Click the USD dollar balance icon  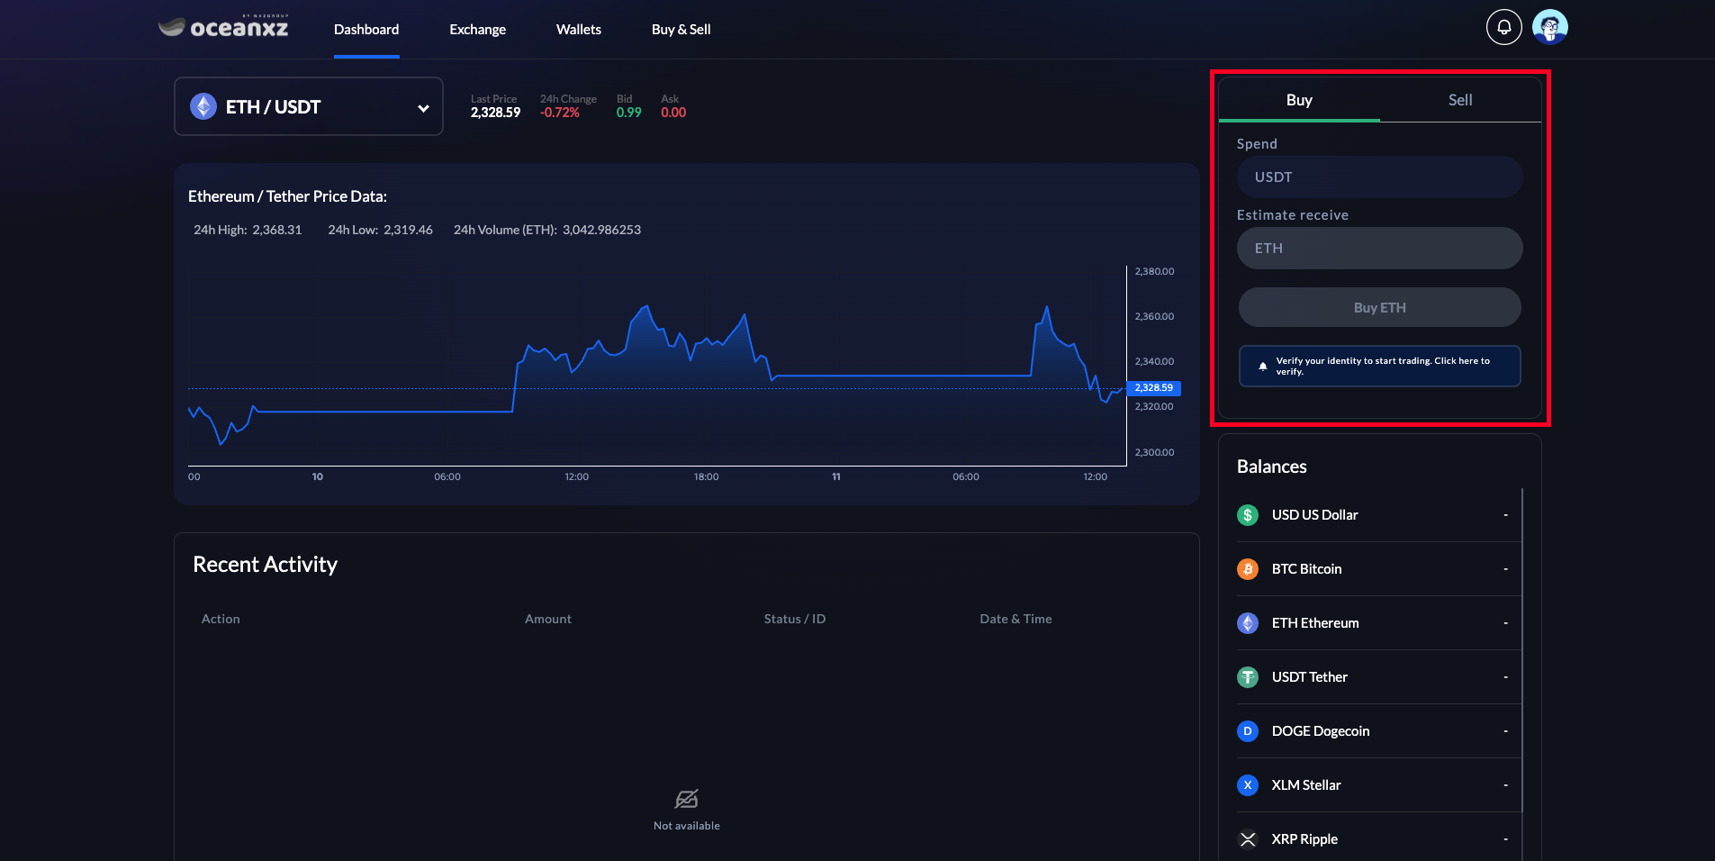coord(1248,515)
